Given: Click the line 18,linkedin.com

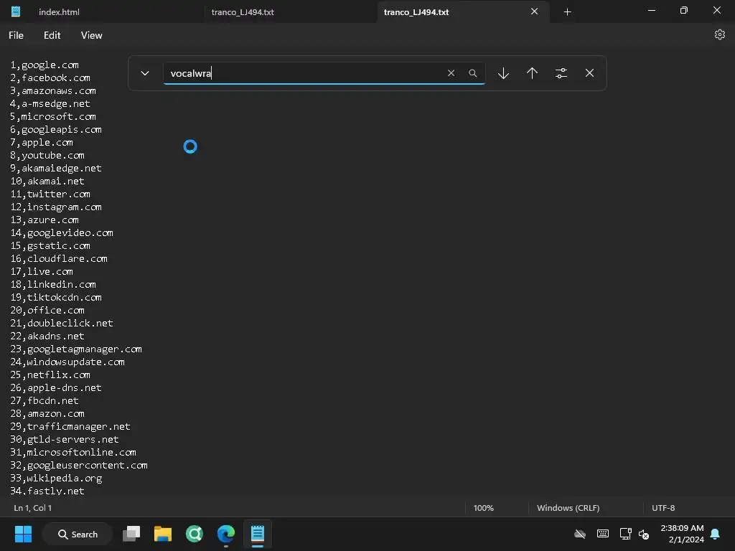Looking at the screenshot, I should point(53,284).
